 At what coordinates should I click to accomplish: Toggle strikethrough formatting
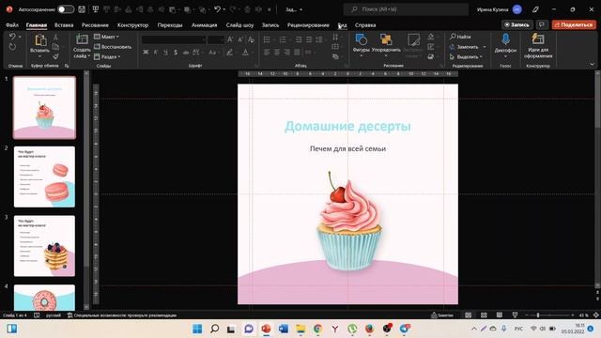pos(186,53)
